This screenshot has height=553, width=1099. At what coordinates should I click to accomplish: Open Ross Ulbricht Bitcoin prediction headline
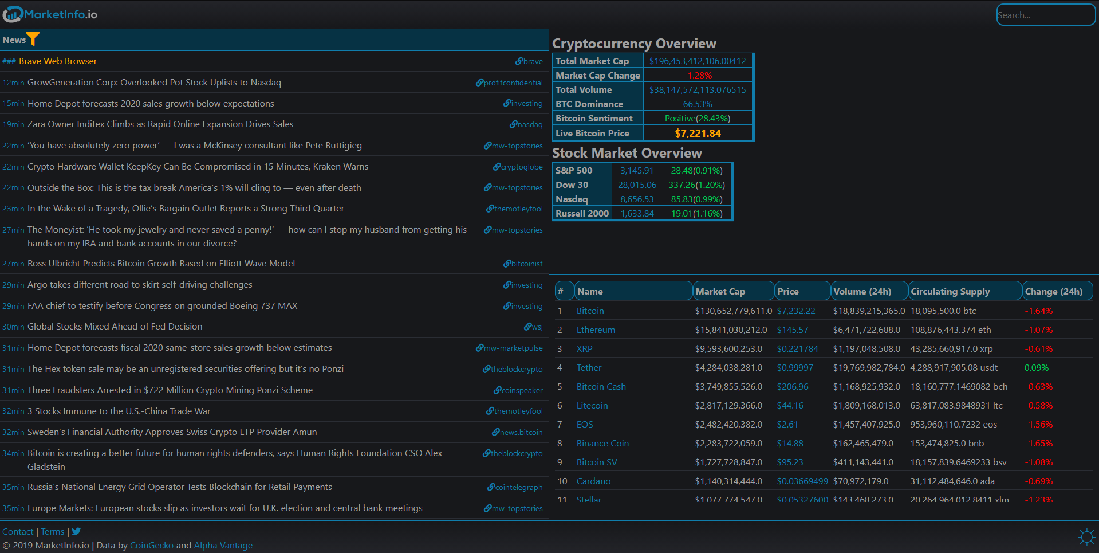pyautogui.click(x=161, y=263)
